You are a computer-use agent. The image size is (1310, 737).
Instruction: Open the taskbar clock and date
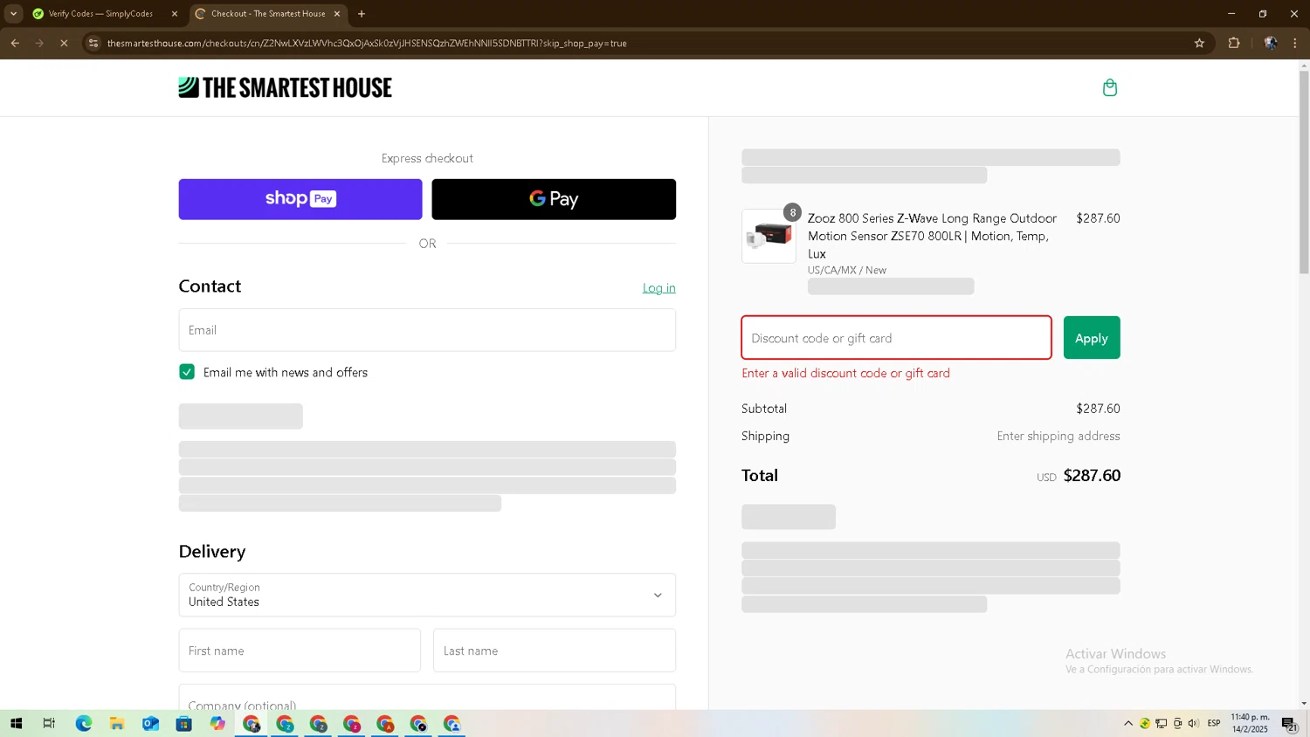(x=1250, y=723)
